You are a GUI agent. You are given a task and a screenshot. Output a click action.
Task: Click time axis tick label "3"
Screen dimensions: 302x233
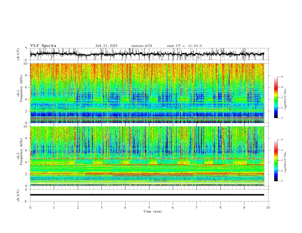(x=101, y=207)
